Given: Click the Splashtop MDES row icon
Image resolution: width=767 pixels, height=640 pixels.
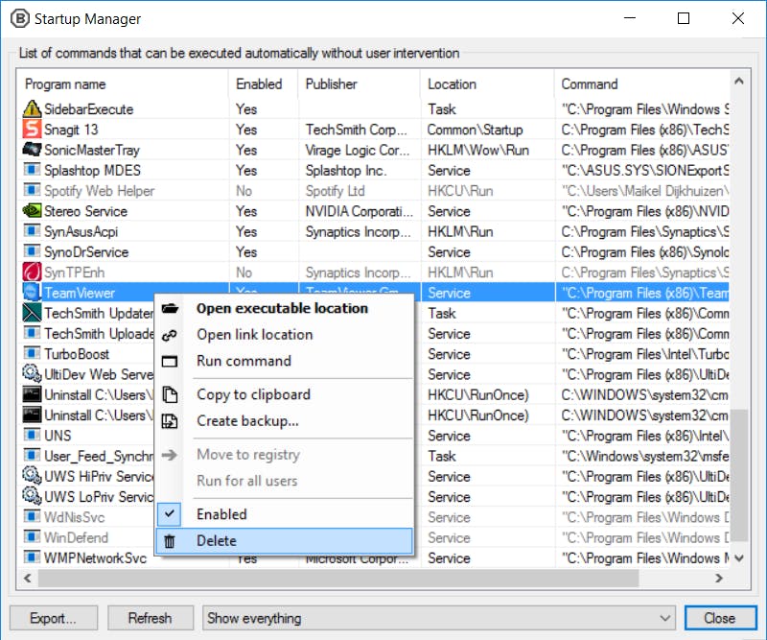Looking at the screenshot, I should pyautogui.click(x=32, y=170).
